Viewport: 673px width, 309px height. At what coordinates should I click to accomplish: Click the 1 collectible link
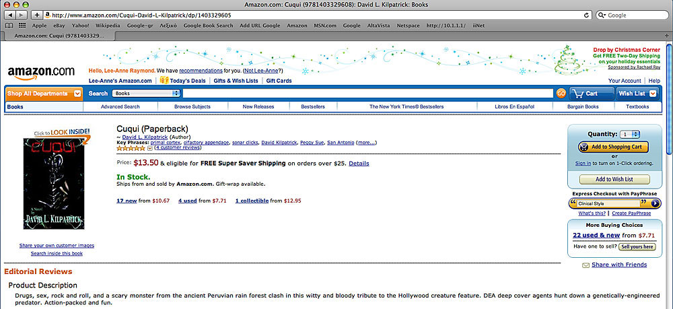(x=252, y=201)
